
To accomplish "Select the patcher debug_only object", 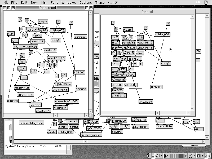I will point(32,123).
